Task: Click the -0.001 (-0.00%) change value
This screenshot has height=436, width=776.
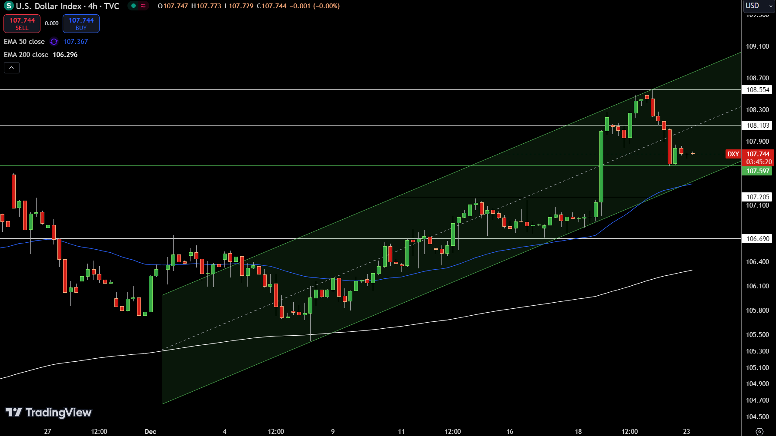Action: [315, 6]
